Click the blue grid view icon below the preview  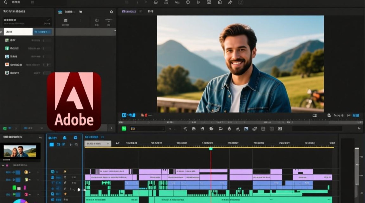[x=356, y=115]
